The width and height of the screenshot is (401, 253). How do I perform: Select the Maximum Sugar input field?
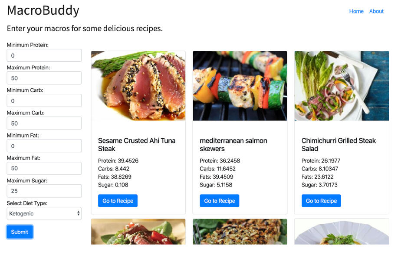pos(44,191)
